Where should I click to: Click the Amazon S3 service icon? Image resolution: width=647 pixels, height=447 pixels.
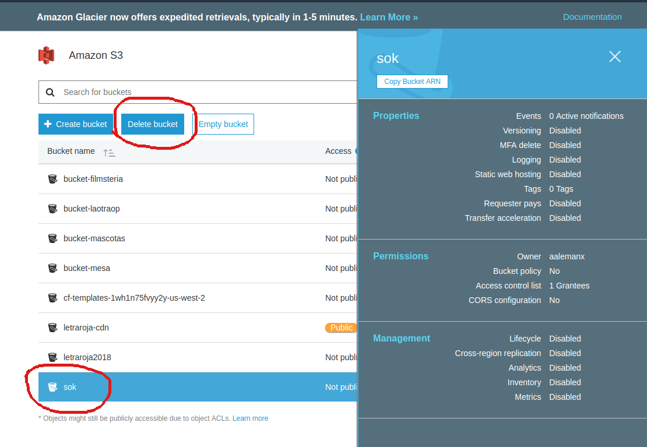click(47, 55)
